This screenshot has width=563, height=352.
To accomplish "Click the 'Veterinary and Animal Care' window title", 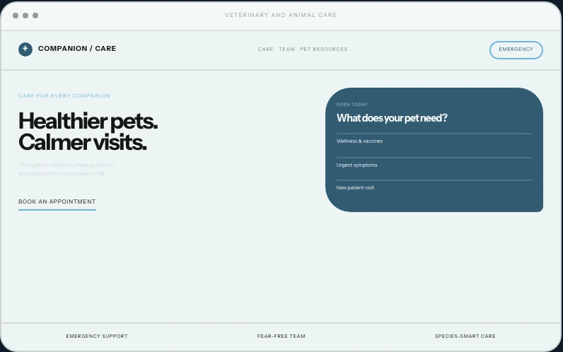I will [281, 15].
